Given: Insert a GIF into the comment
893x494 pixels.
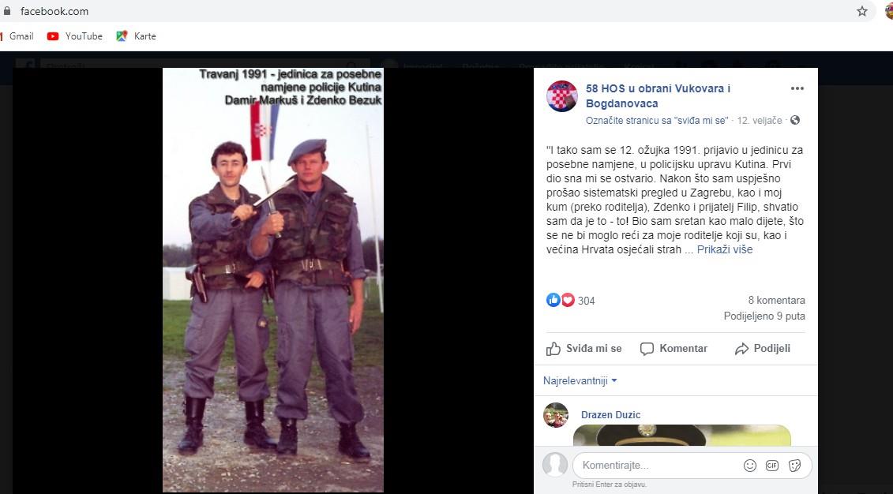Looking at the screenshot, I should 771,466.
